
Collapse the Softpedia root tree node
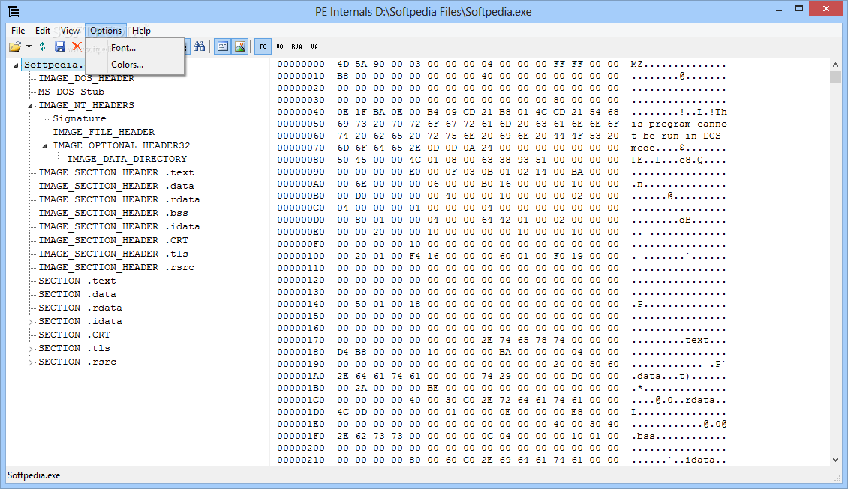17,64
